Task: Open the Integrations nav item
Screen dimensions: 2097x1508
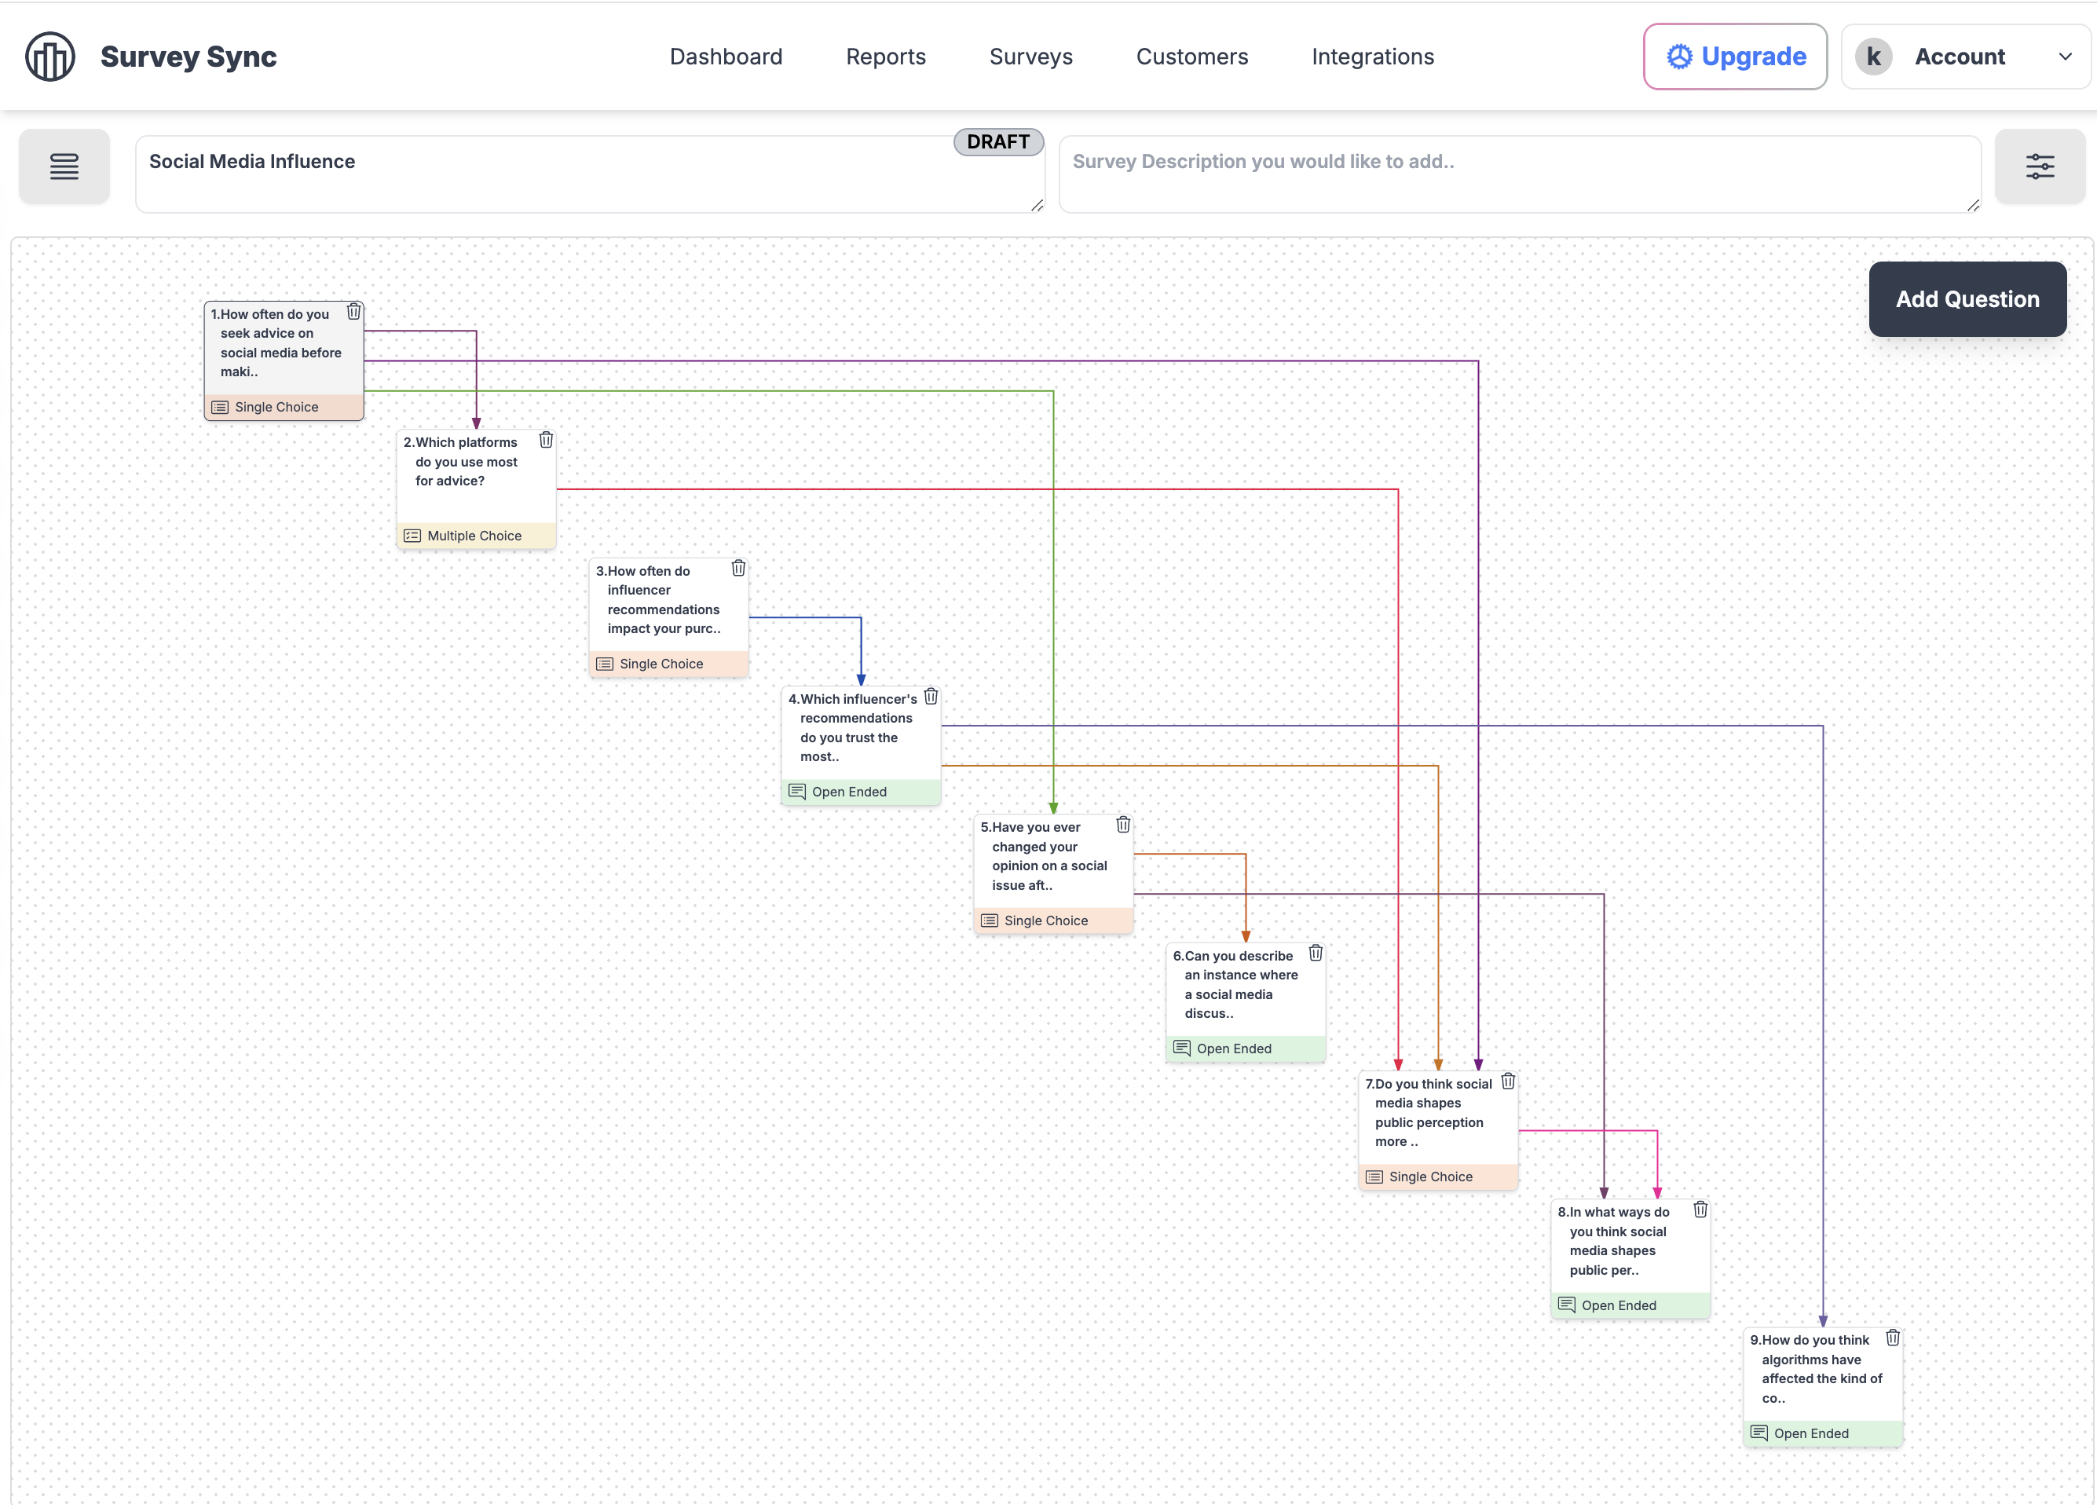Action: (x=1372, y=57)
